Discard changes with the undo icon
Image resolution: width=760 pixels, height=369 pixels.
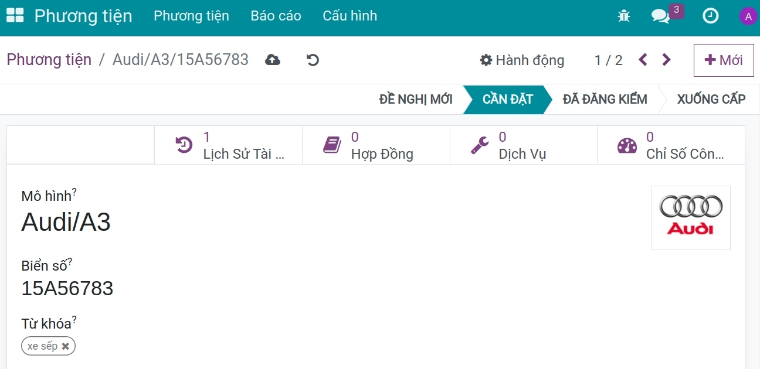coord(313,60)
